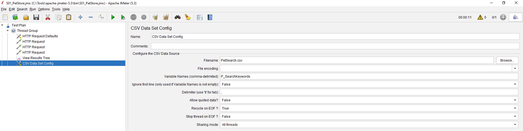
Task: Click the Collapse All minus icon
Action: [x=91, y=17]
